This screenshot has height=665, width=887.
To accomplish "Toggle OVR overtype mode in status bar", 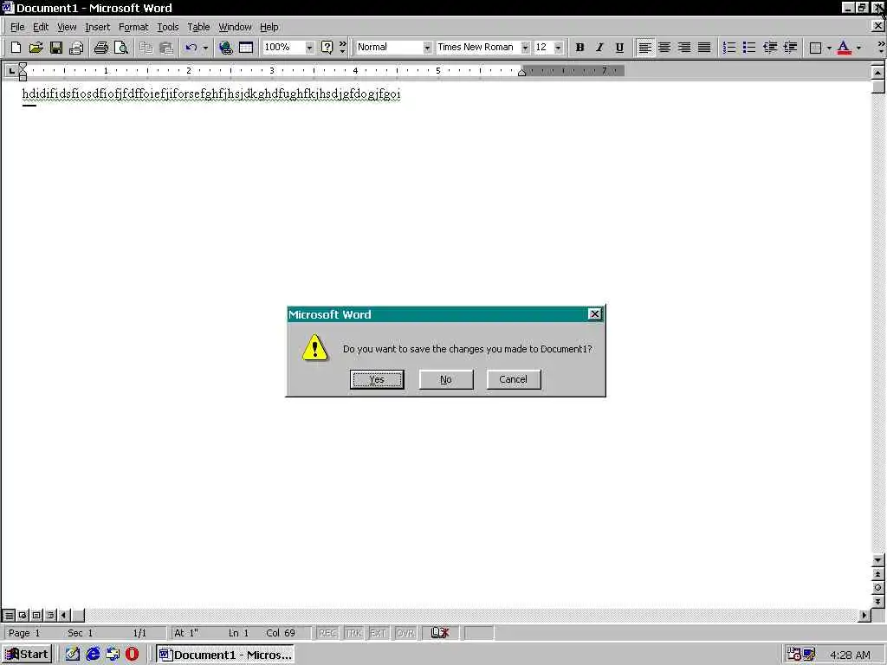I will click(x=405, y=633).
